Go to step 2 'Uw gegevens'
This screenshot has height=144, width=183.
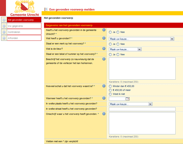[21, 26]
